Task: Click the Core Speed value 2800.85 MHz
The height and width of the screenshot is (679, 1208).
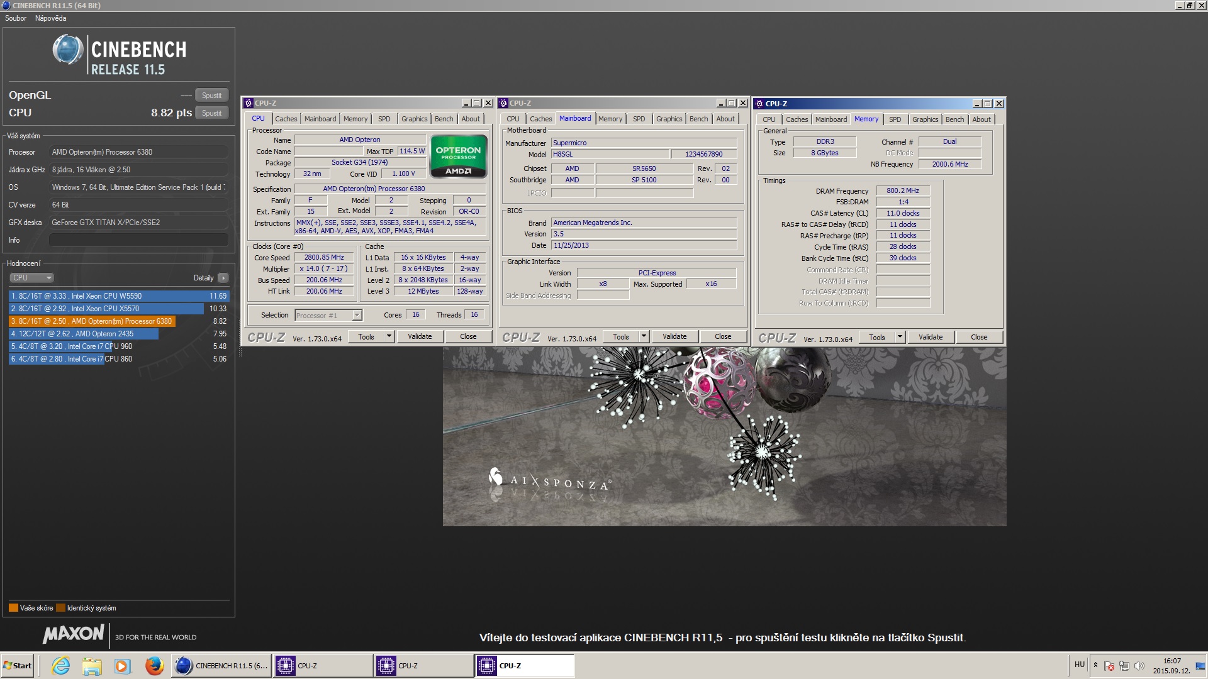Action: [324, 258]
